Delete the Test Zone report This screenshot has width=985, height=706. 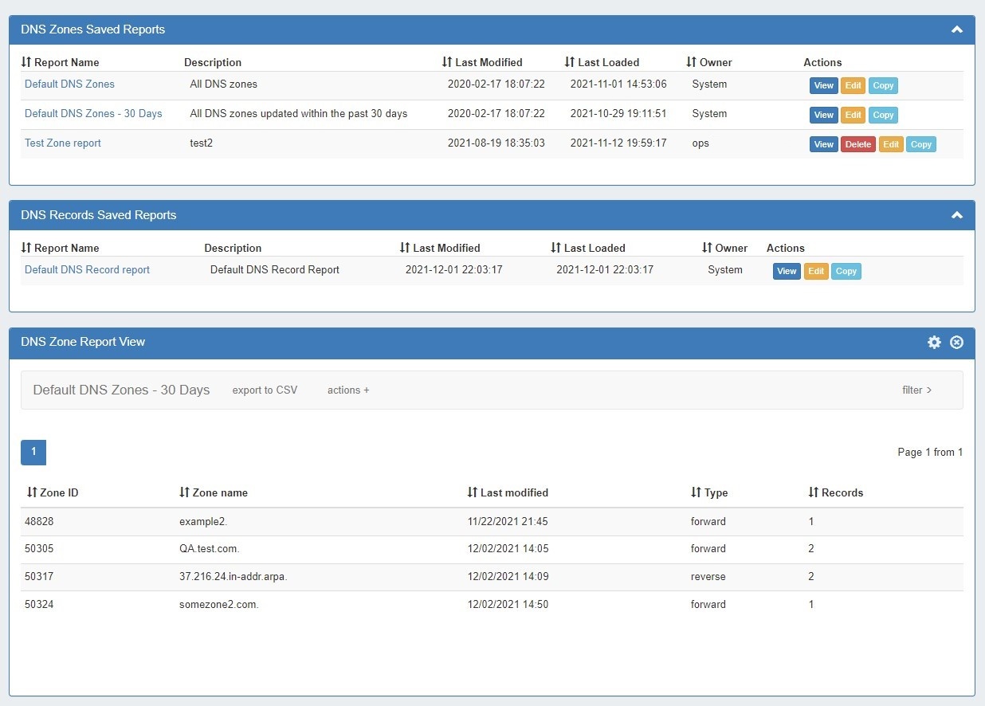point(857,144)
